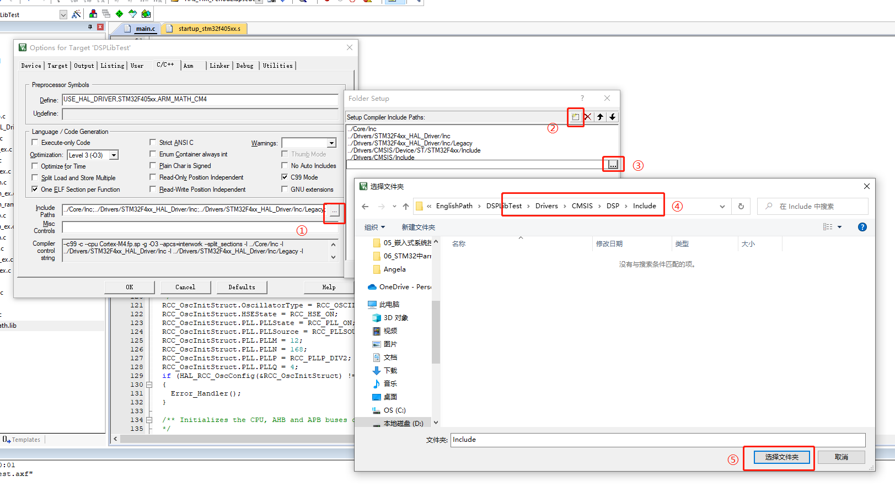
Task: Open help in the folder chooser dialog
Action: pyautogui.click(x=862, y=227)
